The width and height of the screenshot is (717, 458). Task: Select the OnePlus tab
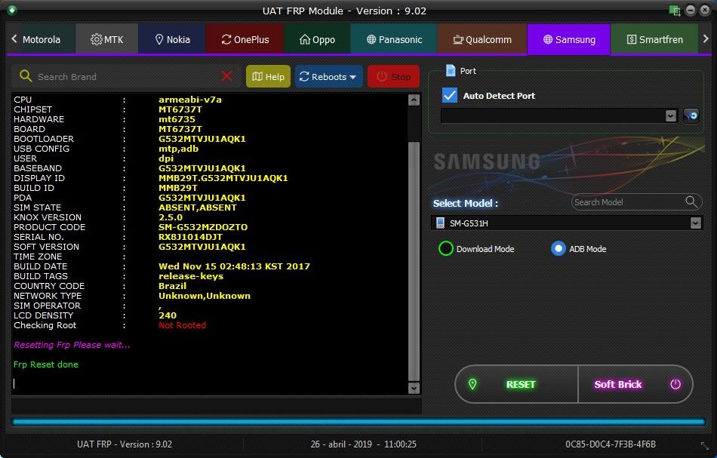click(245, 40)
